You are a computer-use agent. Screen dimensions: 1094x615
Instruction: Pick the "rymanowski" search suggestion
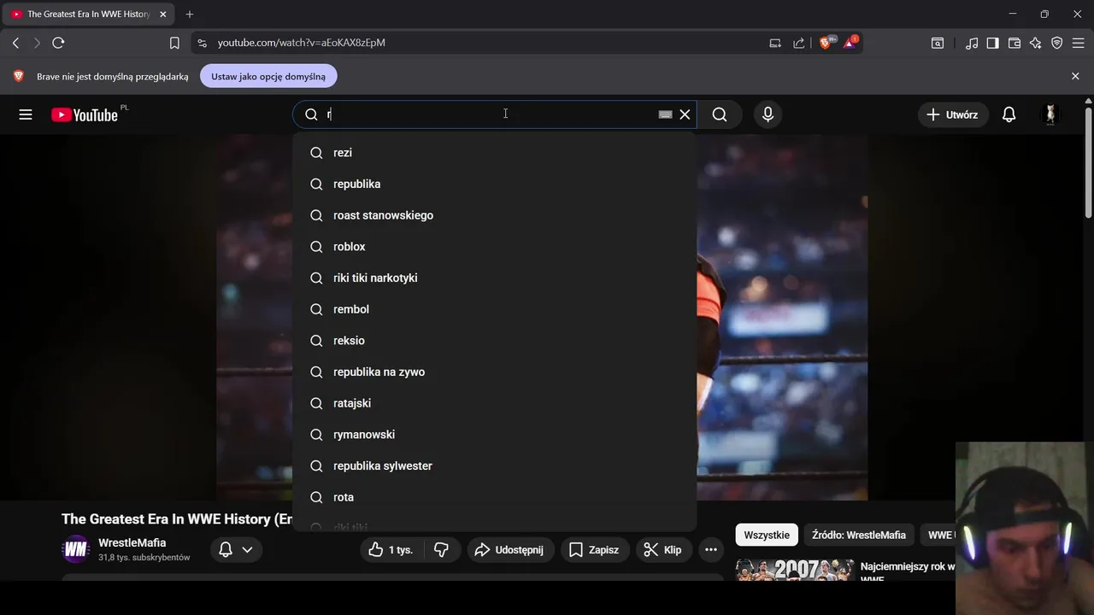(x=495, y=435)
